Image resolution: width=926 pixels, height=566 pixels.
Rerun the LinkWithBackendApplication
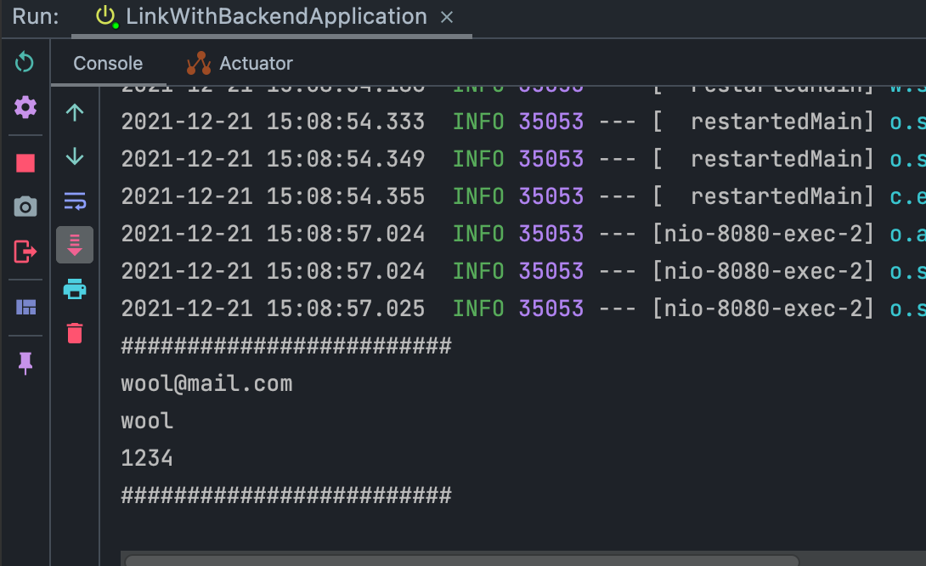click(x=25, y=62)
